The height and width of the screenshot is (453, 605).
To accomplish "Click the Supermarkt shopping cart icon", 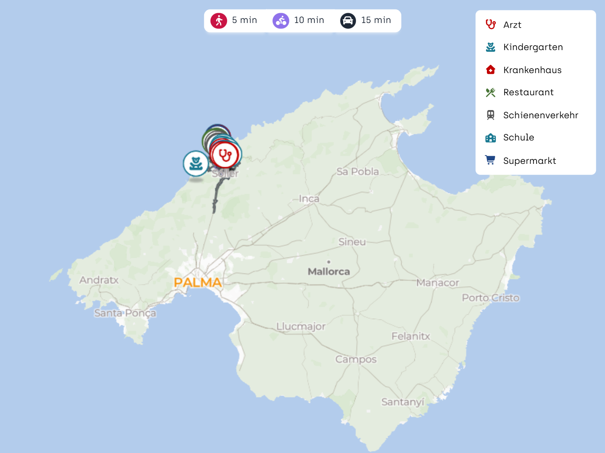I will pos(490,160).
